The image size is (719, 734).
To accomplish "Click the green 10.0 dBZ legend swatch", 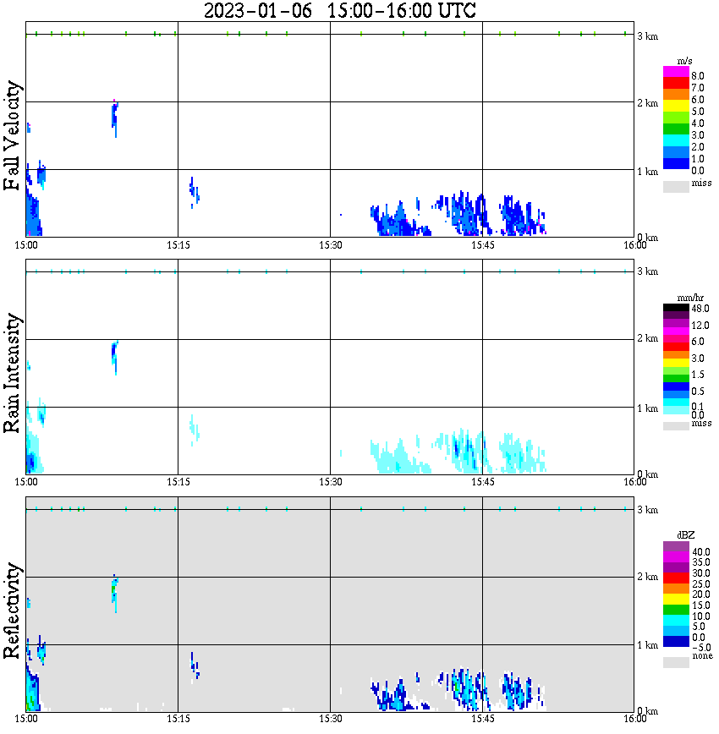I will 676,610.
